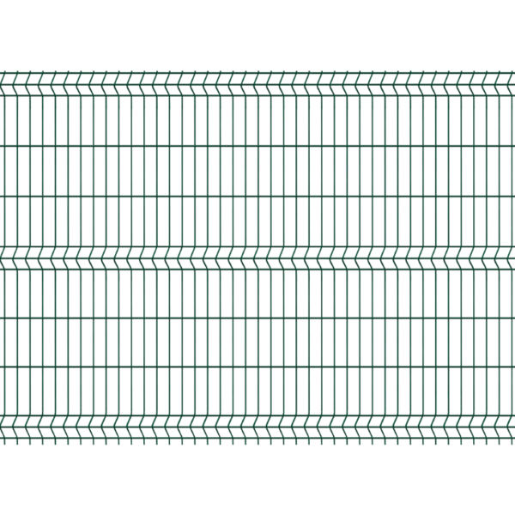Screen dimensions: 515x515
Task: Click the fence panel's bottom-left corner
Action: pyautogui.click(x=3, y=444)
